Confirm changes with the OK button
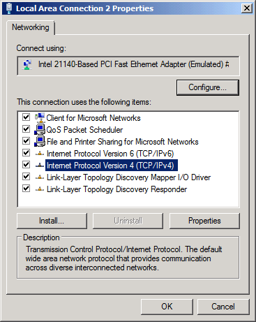Screen dimensions: 256x322 pos(167,307)
